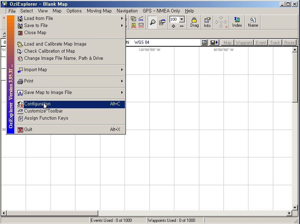This screenshot has height=224, width=300.
Task: Click the horizontal scrollbar left arrow
Action: (x=4, y=213)
